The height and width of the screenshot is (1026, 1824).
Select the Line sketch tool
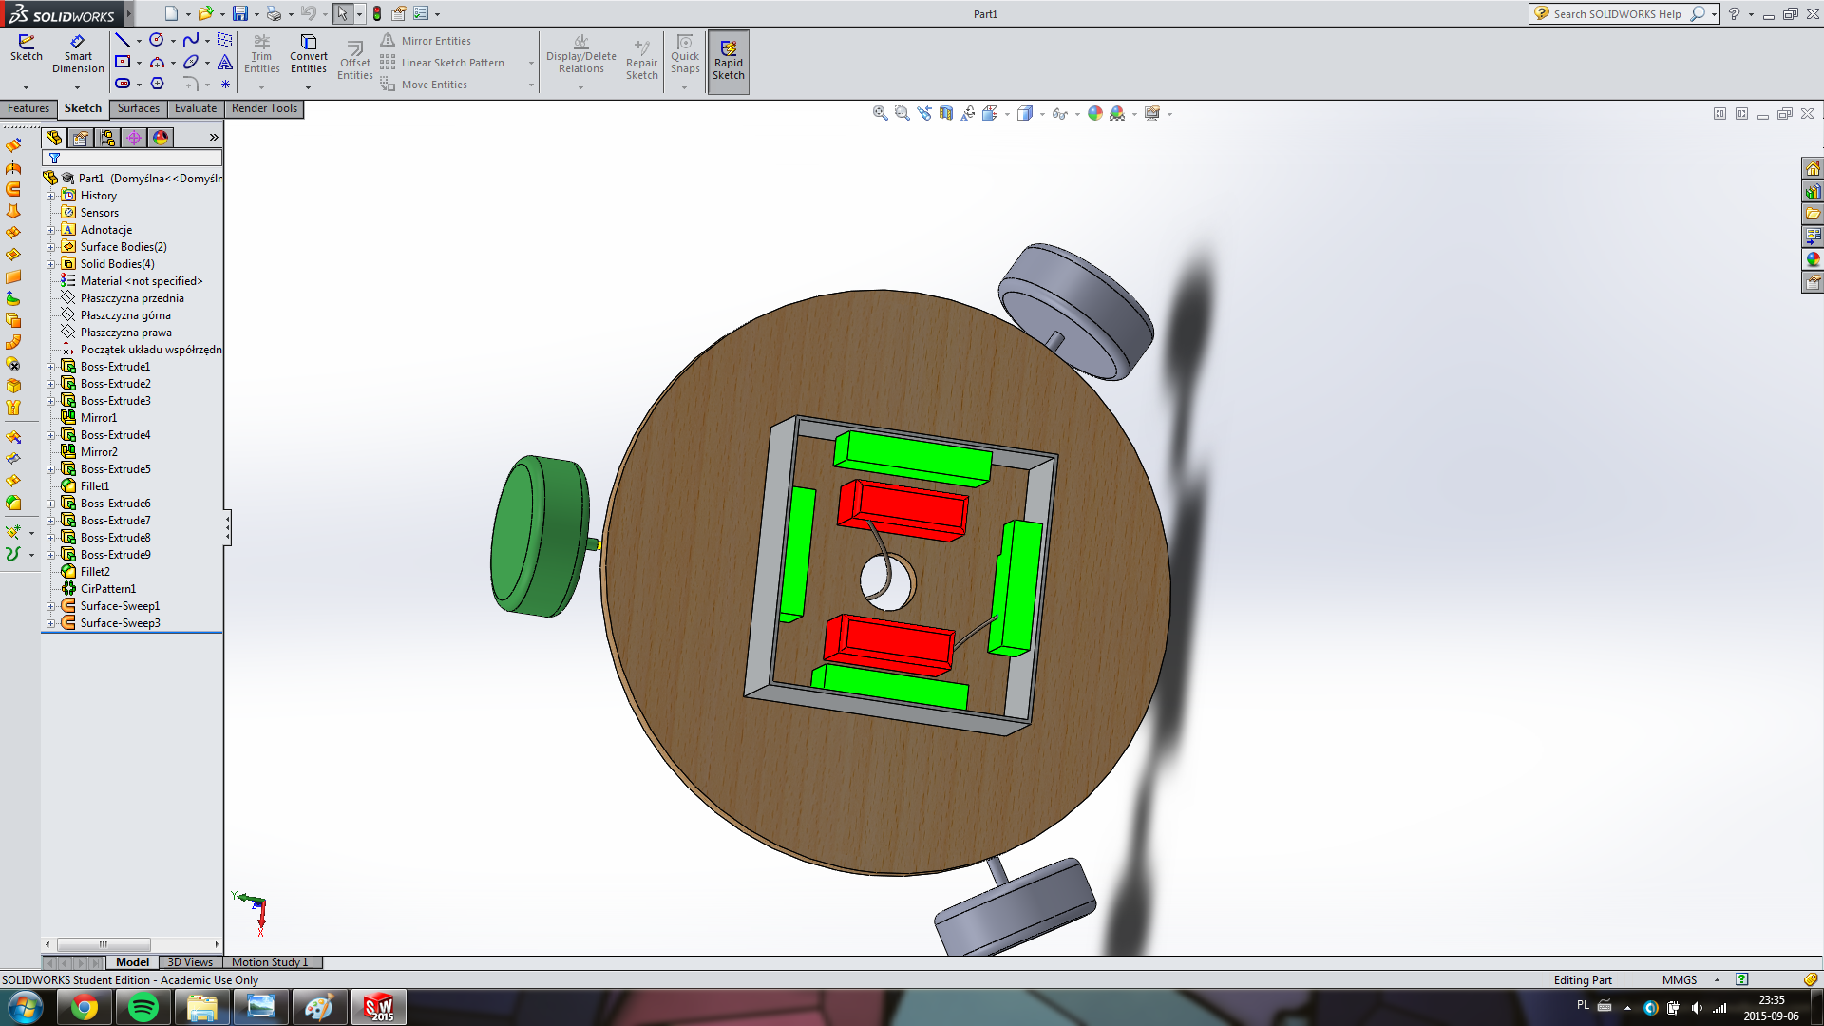(123, 40)
